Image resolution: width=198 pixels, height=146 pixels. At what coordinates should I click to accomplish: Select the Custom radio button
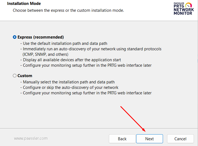pyautogui.click(x=15, y=75)
